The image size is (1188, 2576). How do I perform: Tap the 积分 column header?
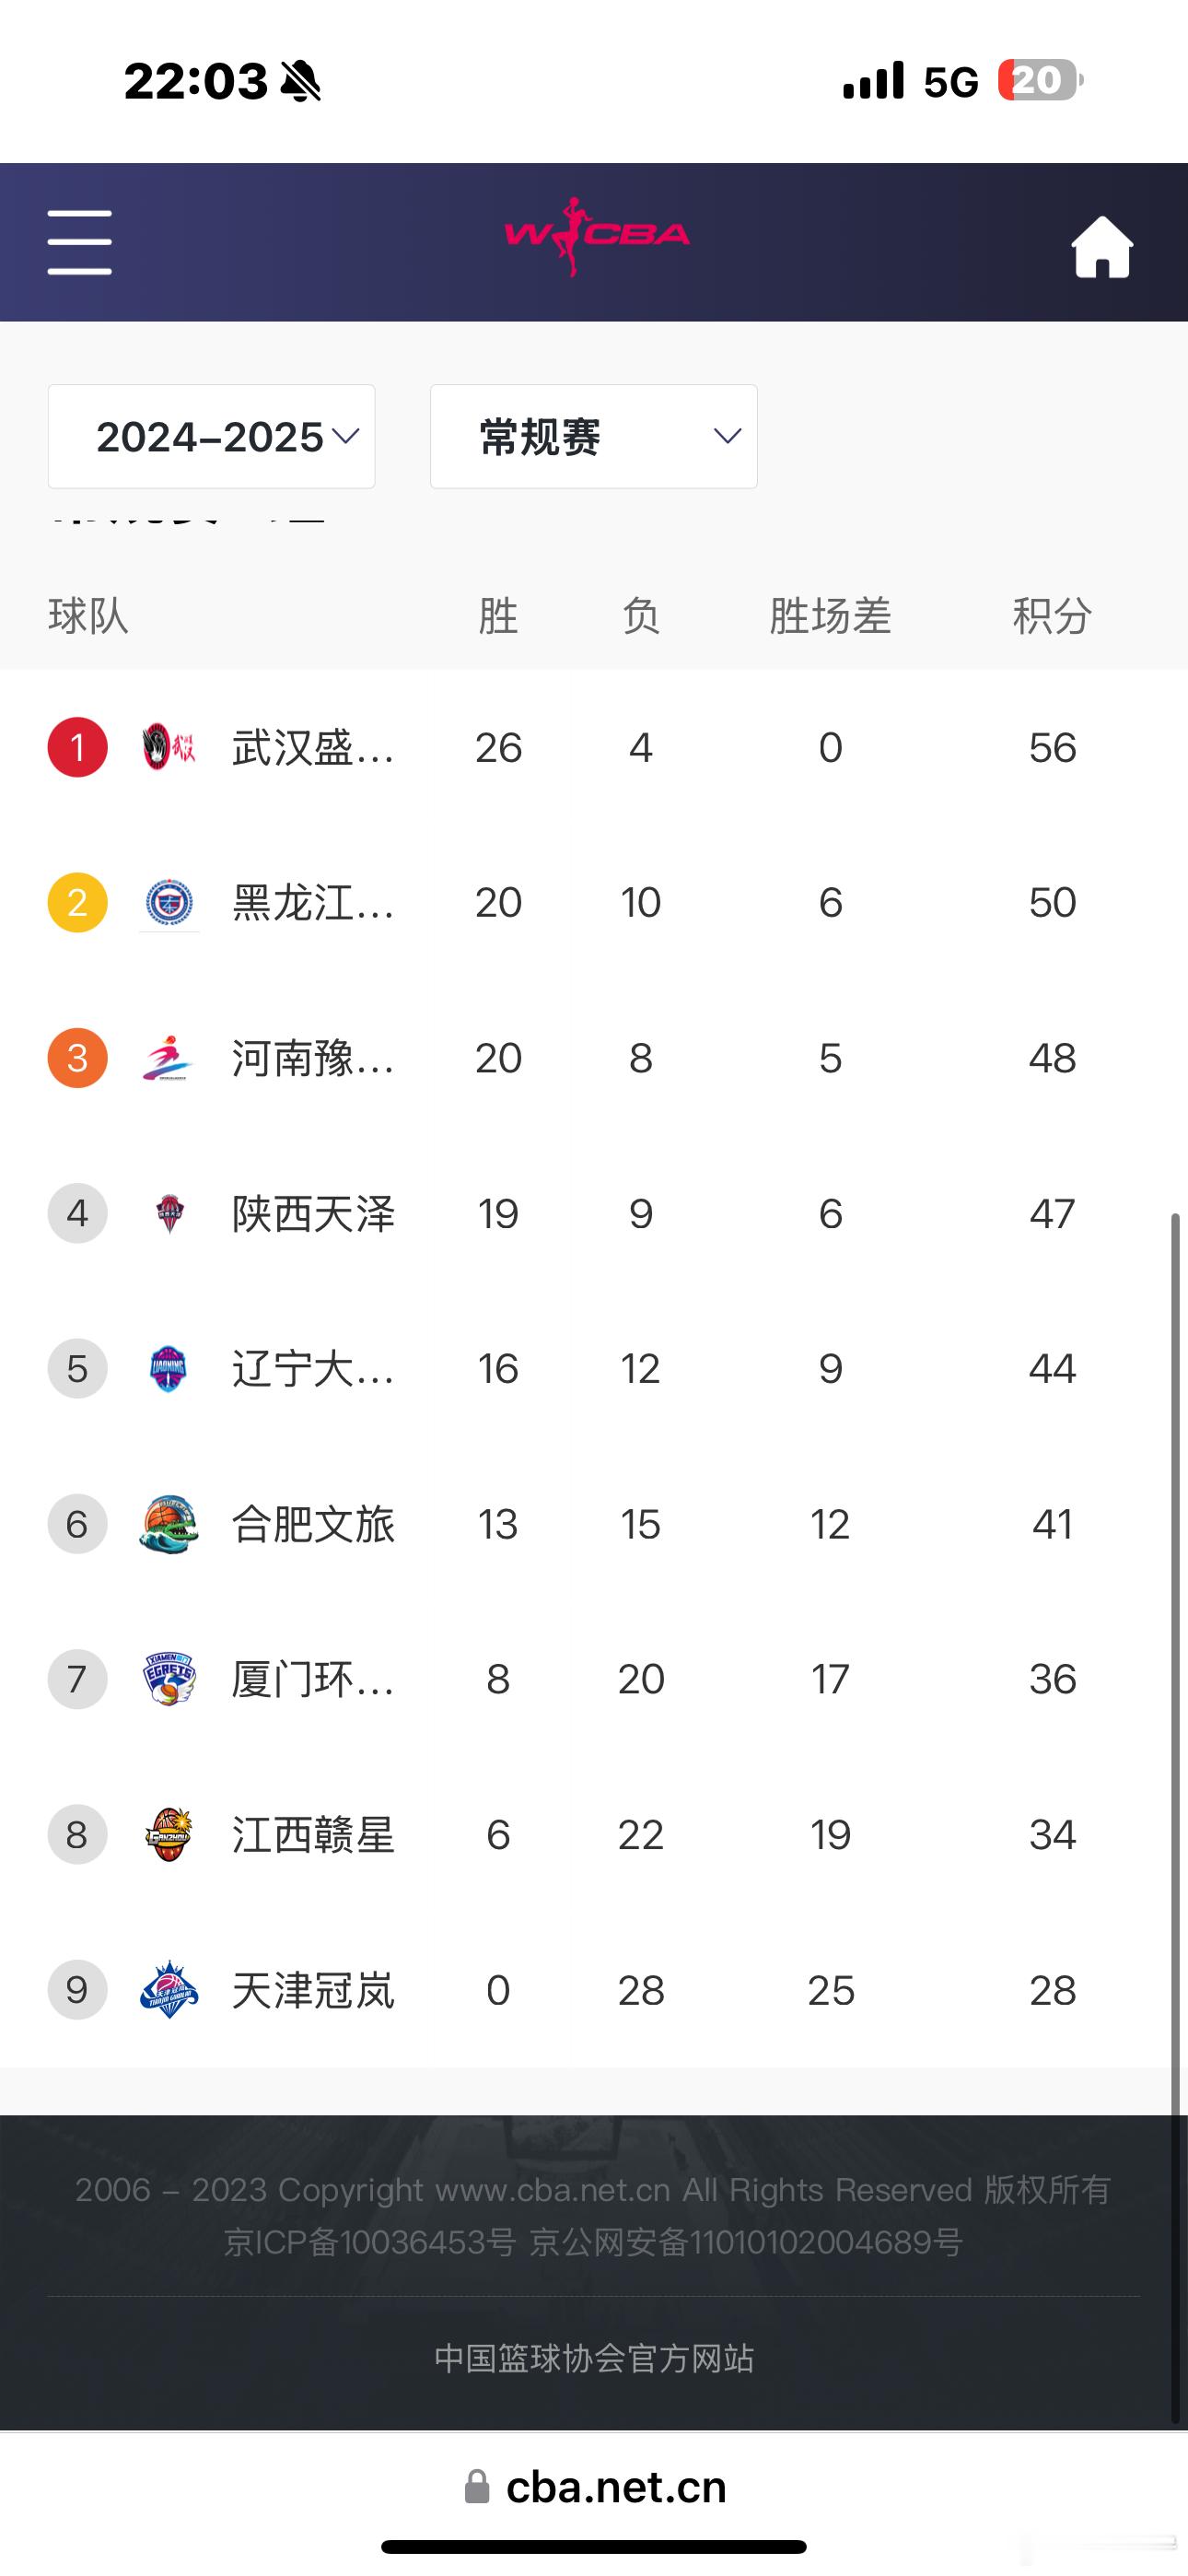1052,615
